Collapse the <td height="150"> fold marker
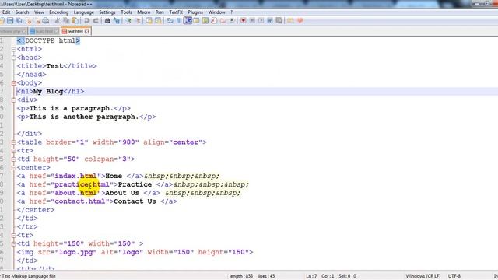The height and width of the screenshot is (280, 498). (x=14, y=243)
